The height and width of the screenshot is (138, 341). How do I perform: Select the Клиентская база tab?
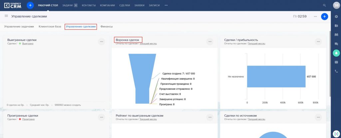pyautogui.click(x=50, y=26)
